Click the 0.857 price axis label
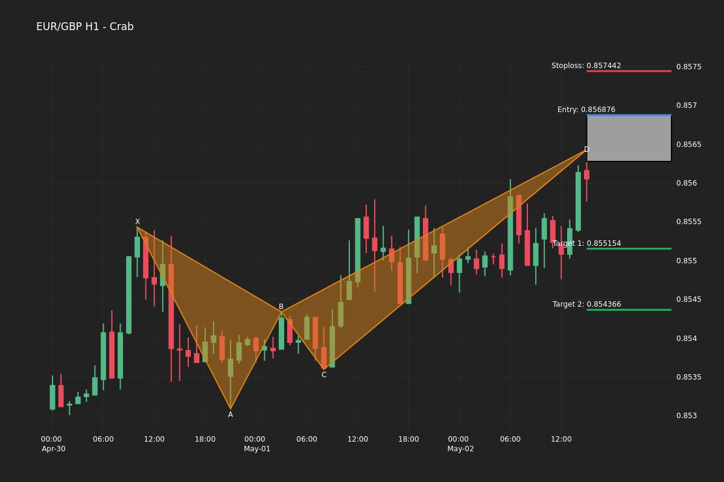This screenshot has width=724, height=482. pyautogui.click(x=687, y=105)
